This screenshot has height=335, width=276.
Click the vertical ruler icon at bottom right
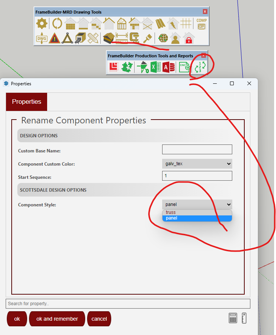click(x=244, y=318)
